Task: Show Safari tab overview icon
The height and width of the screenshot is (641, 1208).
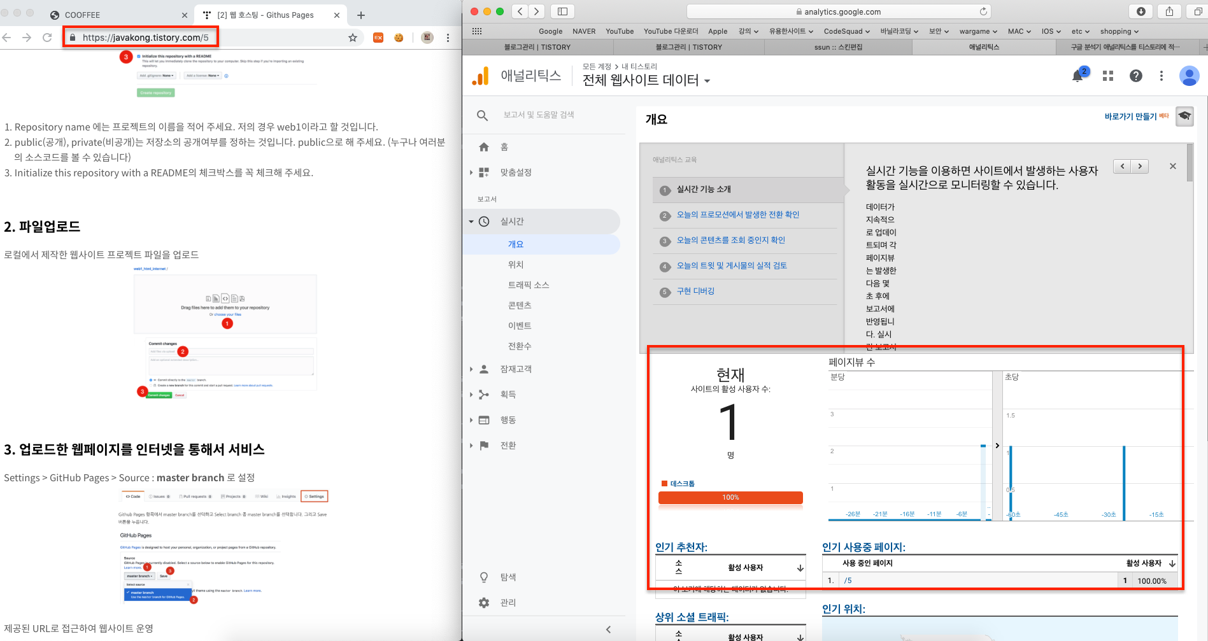Action: (x=1198, y=11)
